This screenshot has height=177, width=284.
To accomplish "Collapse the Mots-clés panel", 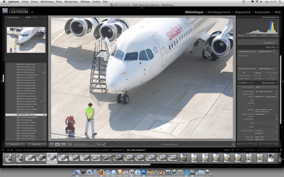I will pos(277,47).
